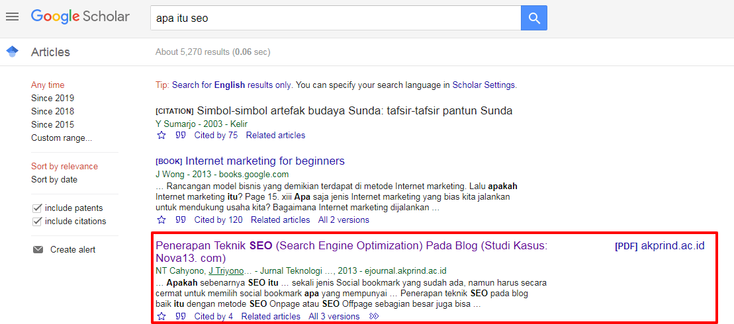Filter results to Since 2018
Image resolution: width=734 pixels, height=324 pixels.
pyautogui.click(x=52, y=112)
